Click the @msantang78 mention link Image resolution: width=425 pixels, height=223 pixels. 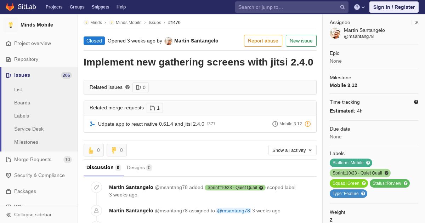(x=233, y=211)
